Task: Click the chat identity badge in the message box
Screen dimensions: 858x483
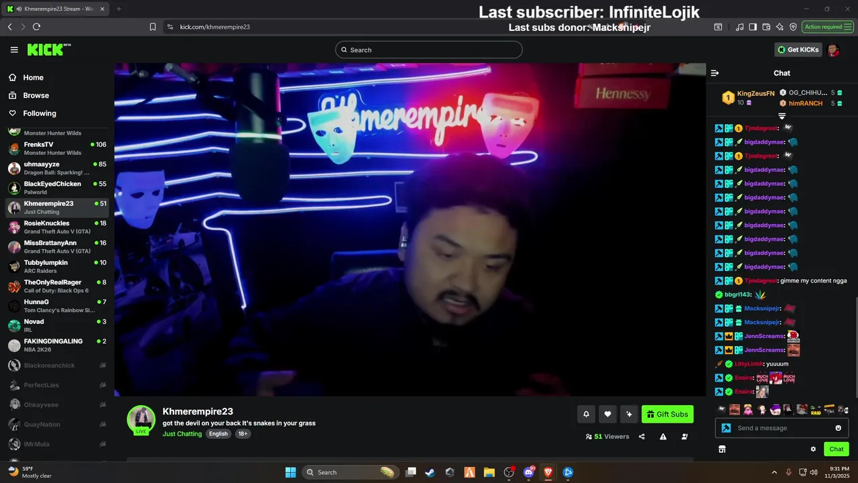Action: point(726,428)
